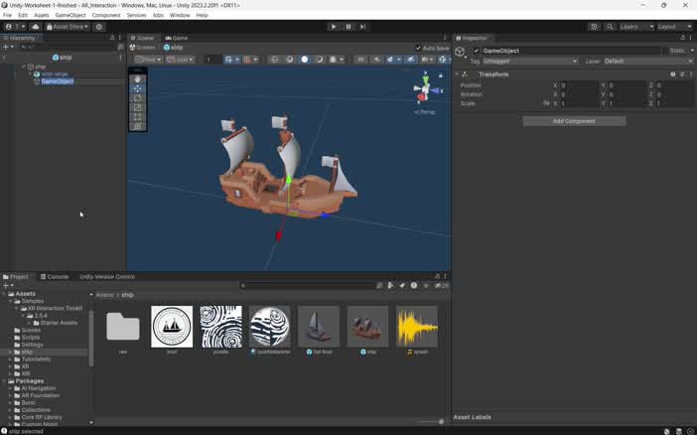
Task: Click the scene orientation gizmo
Action: 425,91
